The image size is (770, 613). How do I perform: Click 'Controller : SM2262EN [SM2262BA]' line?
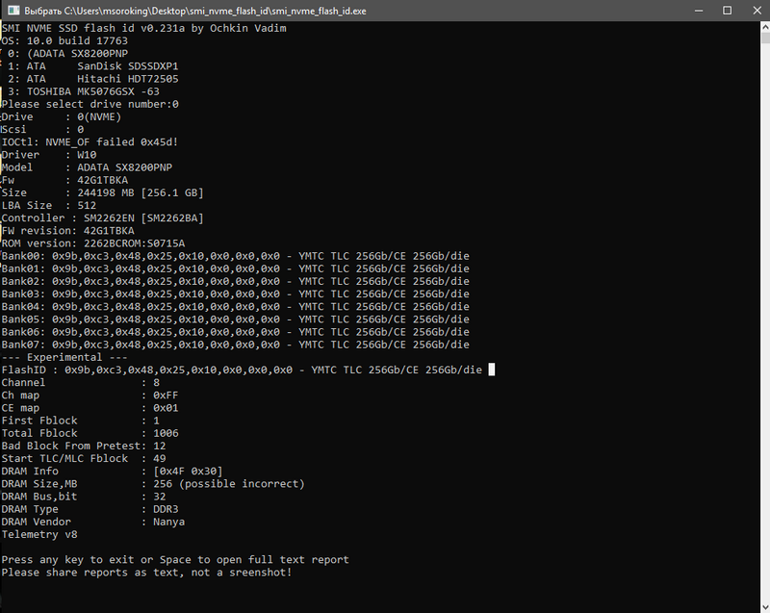[x=103, y=217]
